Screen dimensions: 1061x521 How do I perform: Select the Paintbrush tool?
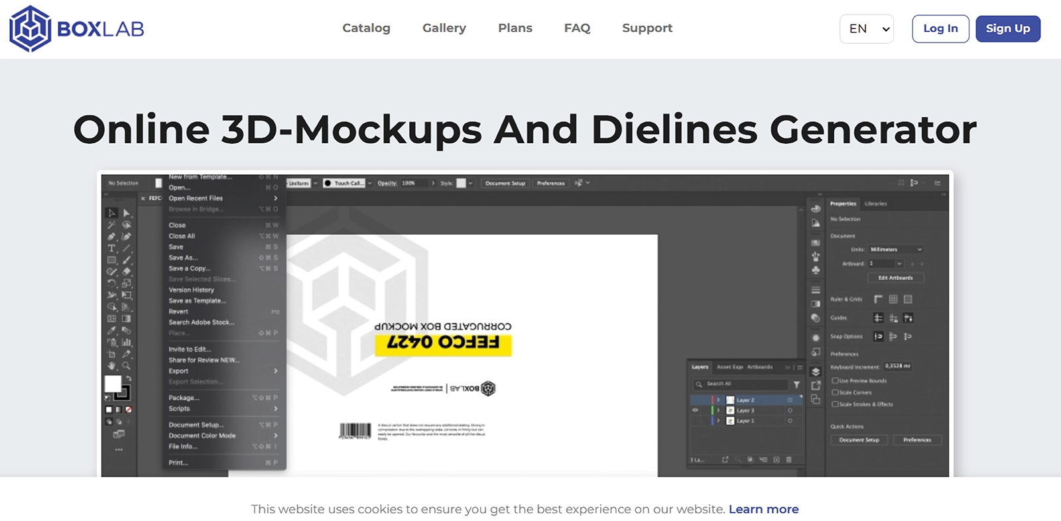point(126,260)
